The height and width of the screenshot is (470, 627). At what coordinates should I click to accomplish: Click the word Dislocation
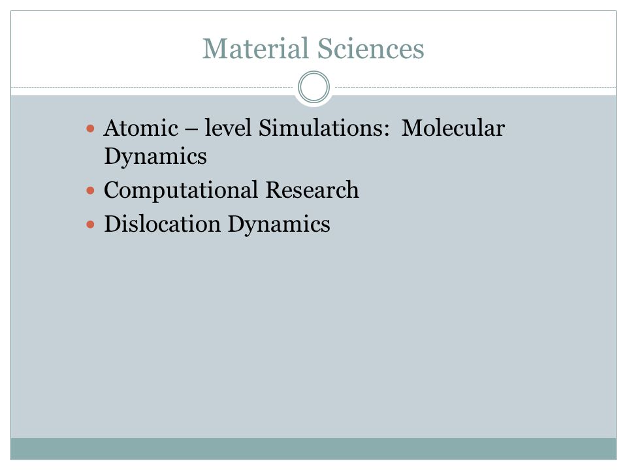coord(163,224)
